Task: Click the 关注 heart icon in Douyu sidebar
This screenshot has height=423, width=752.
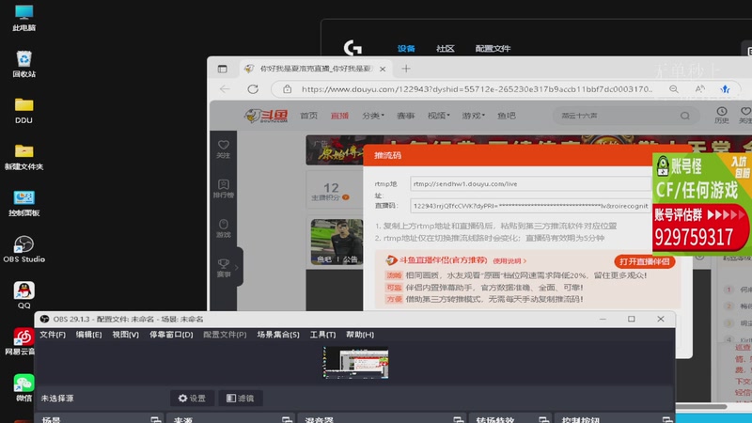Action: tap(224, 149)
